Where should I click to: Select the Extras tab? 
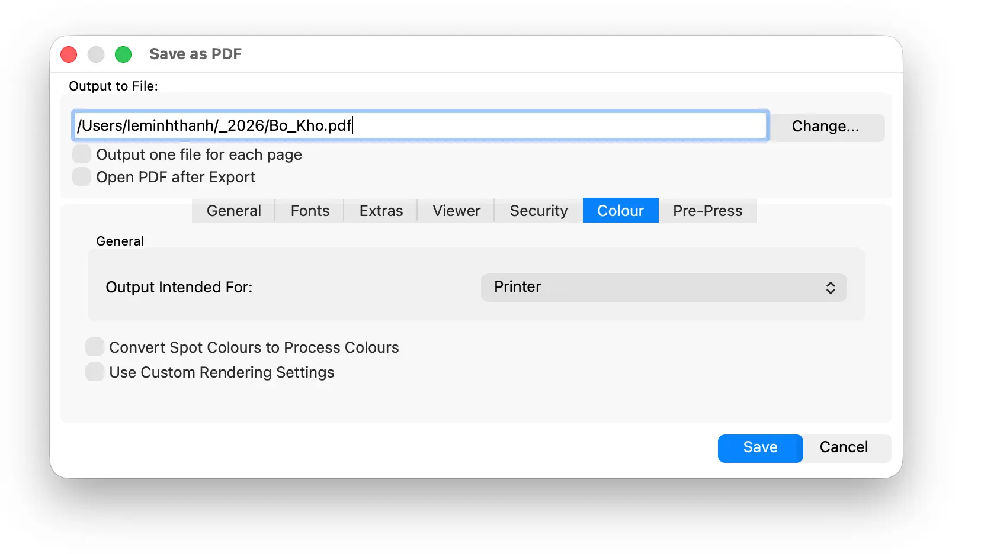(381, 211)
